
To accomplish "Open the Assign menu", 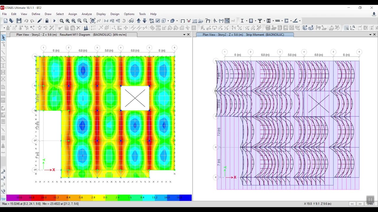I will pyautogui.click(x=73, y=14).
